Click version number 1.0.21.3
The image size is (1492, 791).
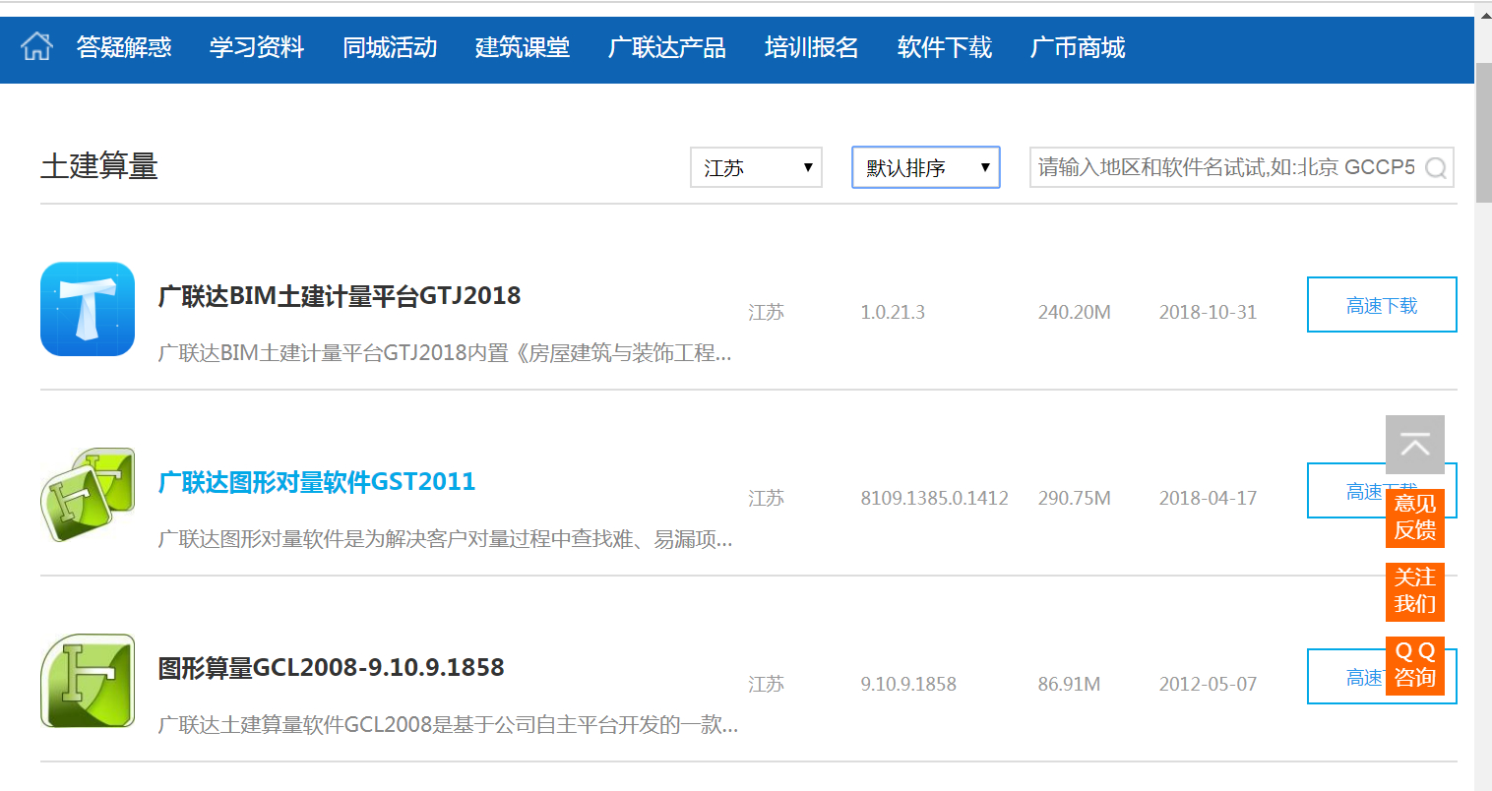893,312
